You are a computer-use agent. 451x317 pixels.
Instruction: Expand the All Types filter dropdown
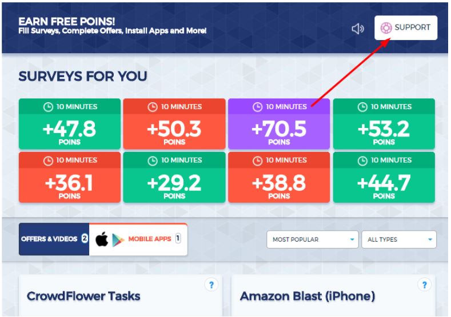pyautogui.click(x=398, y=239)
